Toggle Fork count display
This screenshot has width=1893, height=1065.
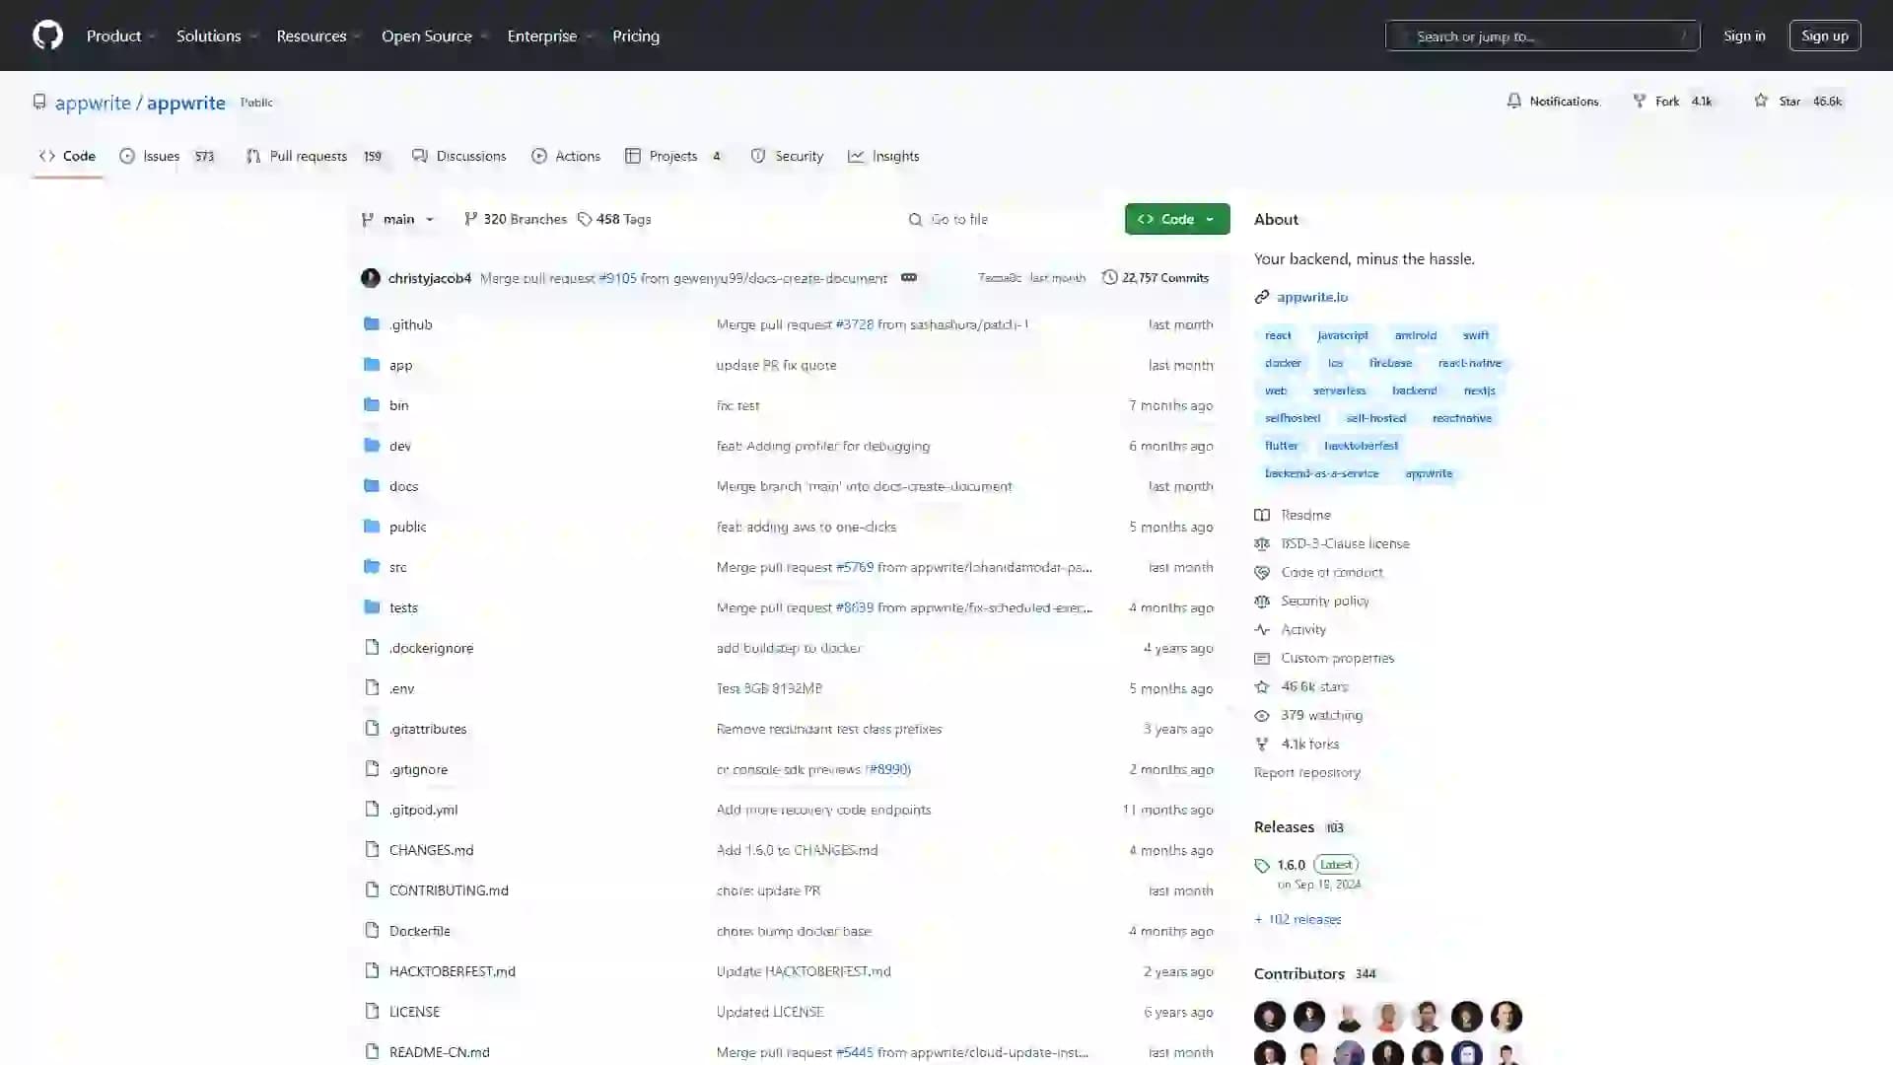click(x=1701, y=102)
